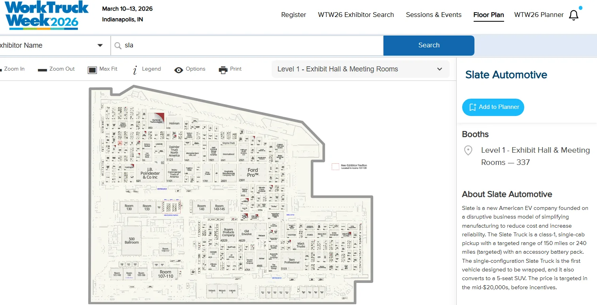The width and height of the screenshot is (597, 305).
Task: Open WTW26 Exhibitor Search page
Action: 356,15
